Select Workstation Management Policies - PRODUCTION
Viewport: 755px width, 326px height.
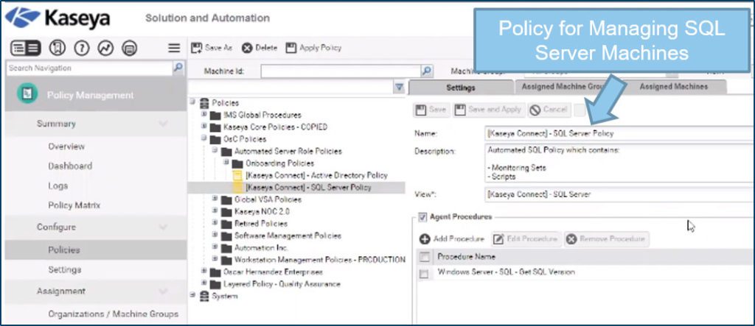tap(320, 260)
